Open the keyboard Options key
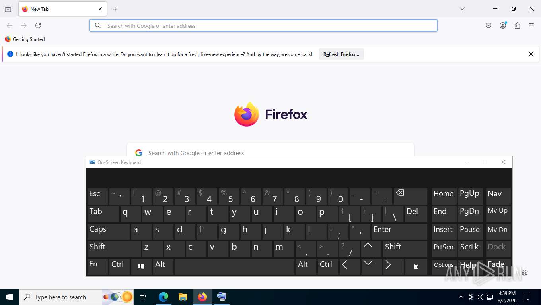This screenshot has width=541, height=305. tap(444, 267)
